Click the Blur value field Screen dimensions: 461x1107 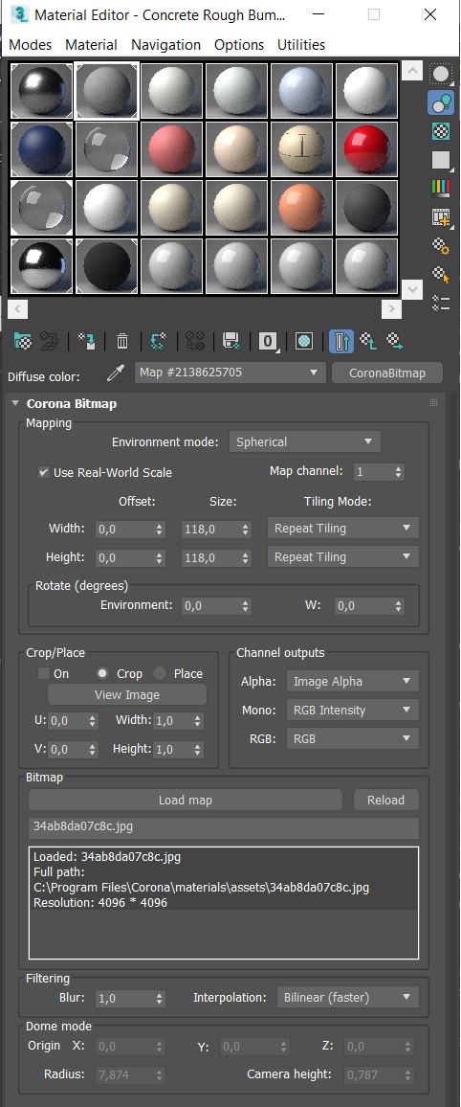124,998
